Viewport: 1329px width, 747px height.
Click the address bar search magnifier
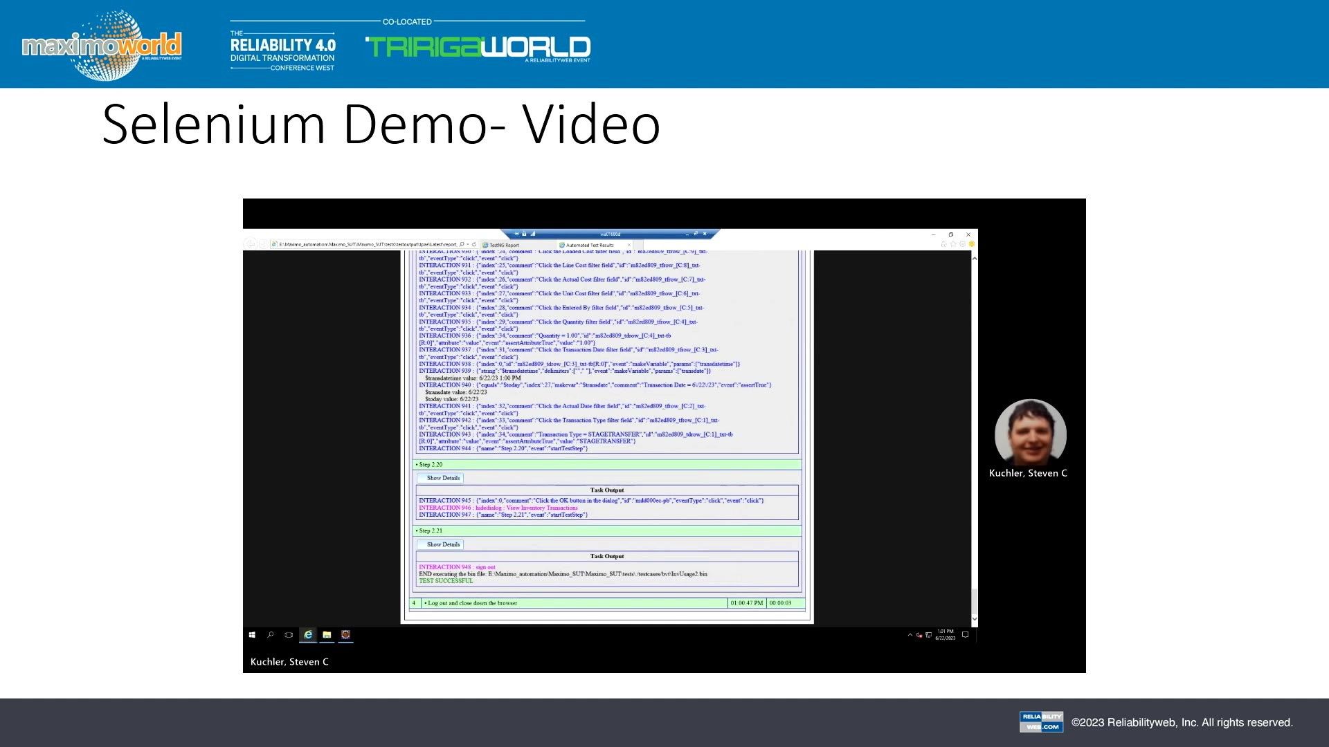tap(462, 244)
